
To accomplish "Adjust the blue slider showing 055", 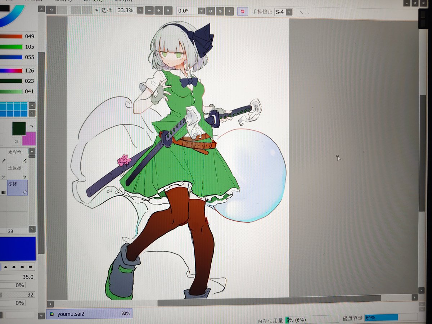I will 12,57.
